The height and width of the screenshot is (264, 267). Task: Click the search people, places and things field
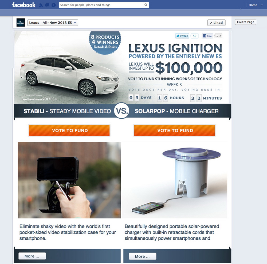[101, 5]
